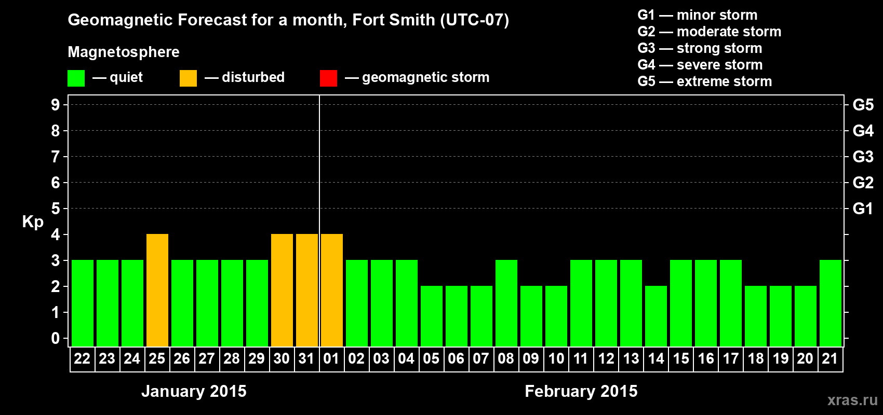
Task: Click the G4 label on right axis
Action: [863, 131]
